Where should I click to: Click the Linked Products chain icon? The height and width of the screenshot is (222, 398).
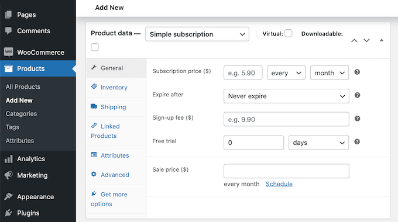pyautogui.click(x=94, y=126)
